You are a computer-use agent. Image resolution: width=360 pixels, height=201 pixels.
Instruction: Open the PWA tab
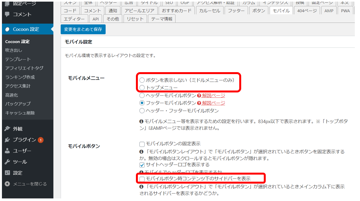(345, 11)
